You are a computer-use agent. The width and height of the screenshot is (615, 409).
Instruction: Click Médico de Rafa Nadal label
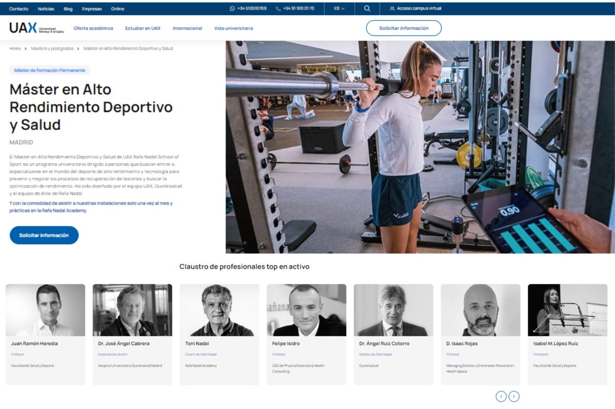click(x=376, y=355)
